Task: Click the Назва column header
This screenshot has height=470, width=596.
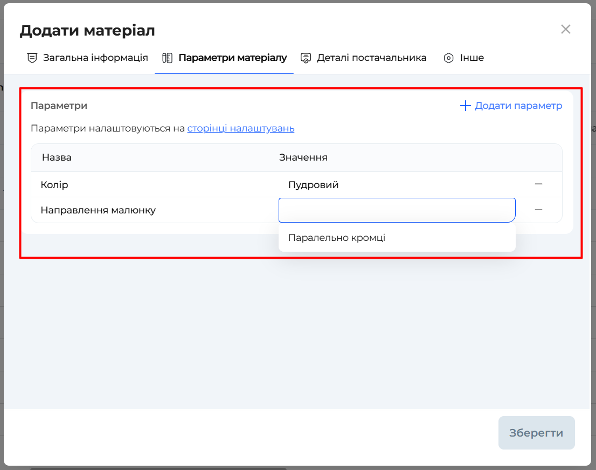Action: (x=57, y=157)
